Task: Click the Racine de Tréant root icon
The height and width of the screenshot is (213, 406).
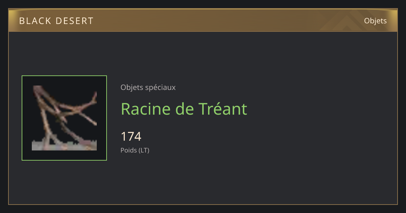Action: coord(64,118)
